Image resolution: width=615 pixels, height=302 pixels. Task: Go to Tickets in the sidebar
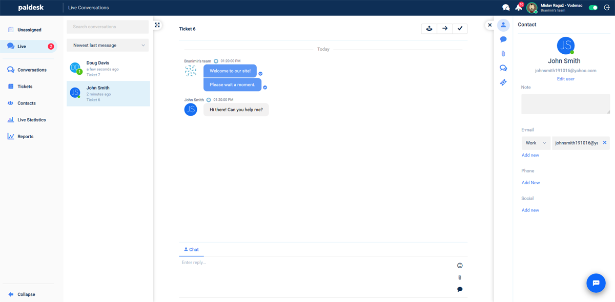tap(25, 87)
